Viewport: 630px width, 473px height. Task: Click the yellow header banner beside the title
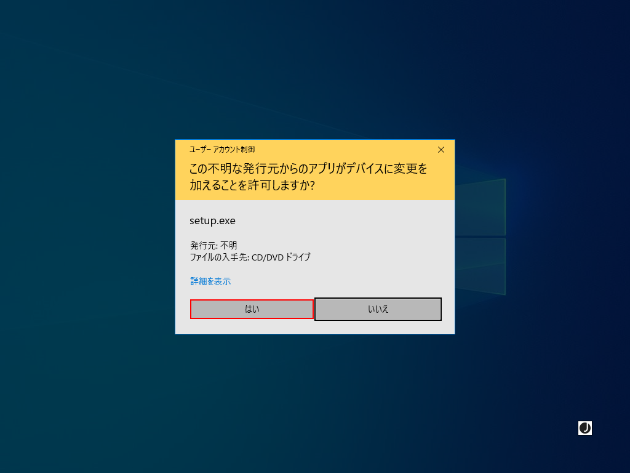pyautogui.click(x=346, y=150)
